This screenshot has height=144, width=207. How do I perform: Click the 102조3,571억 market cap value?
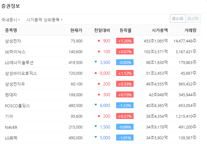156,52
